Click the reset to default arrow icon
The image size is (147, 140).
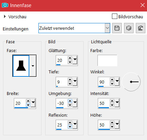click(x=141, y=28)
